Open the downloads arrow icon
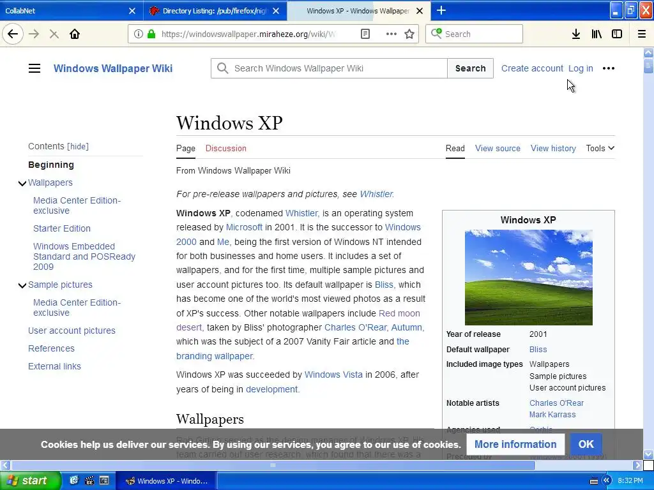This screenshot has width=654, height=490. 576,34
